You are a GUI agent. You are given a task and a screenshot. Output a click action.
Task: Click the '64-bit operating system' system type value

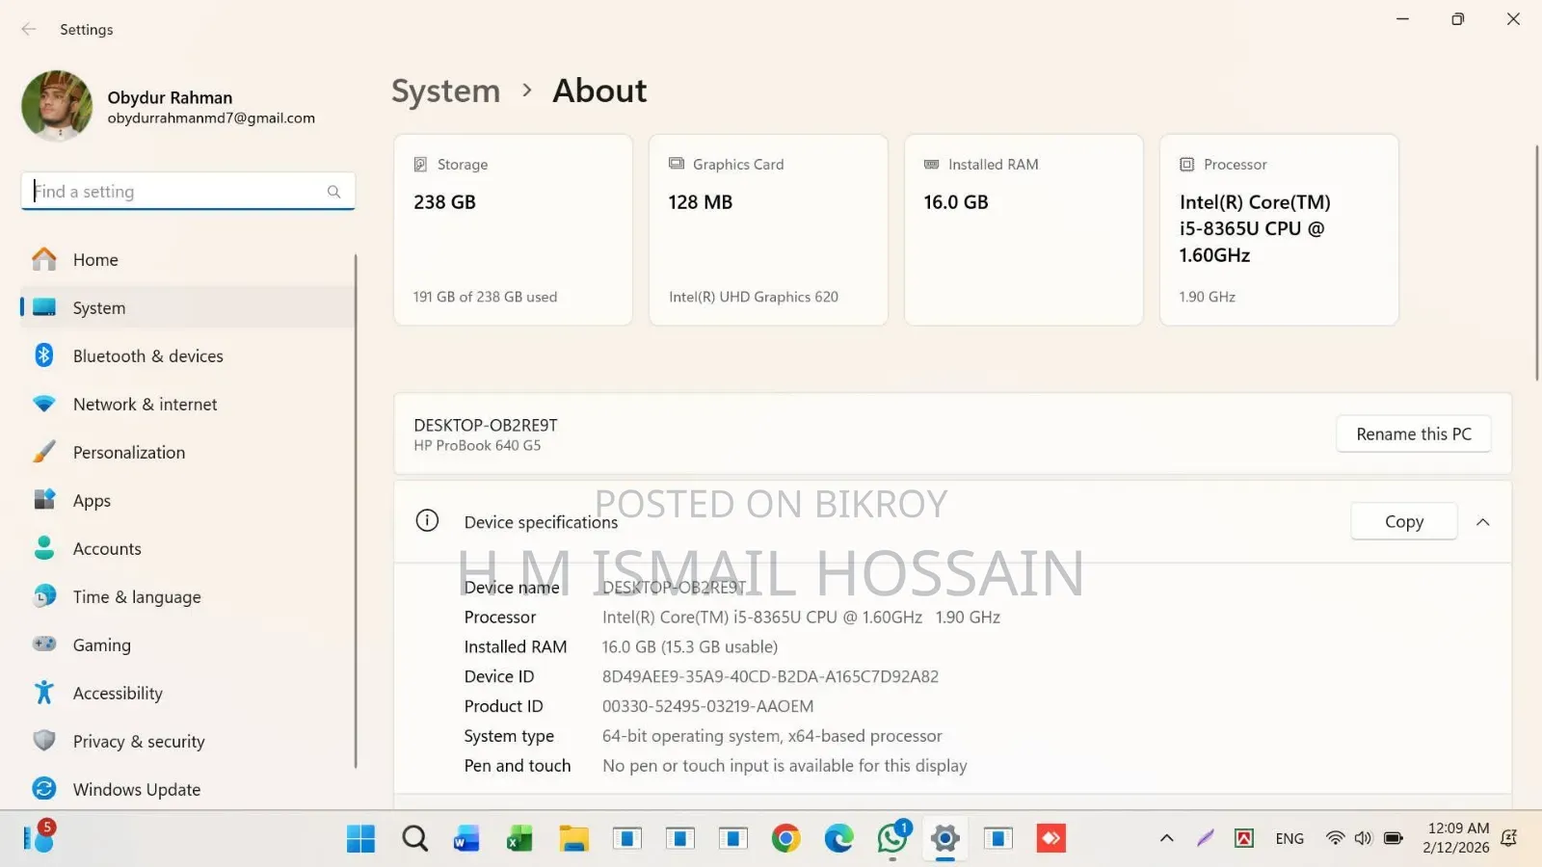772,736
